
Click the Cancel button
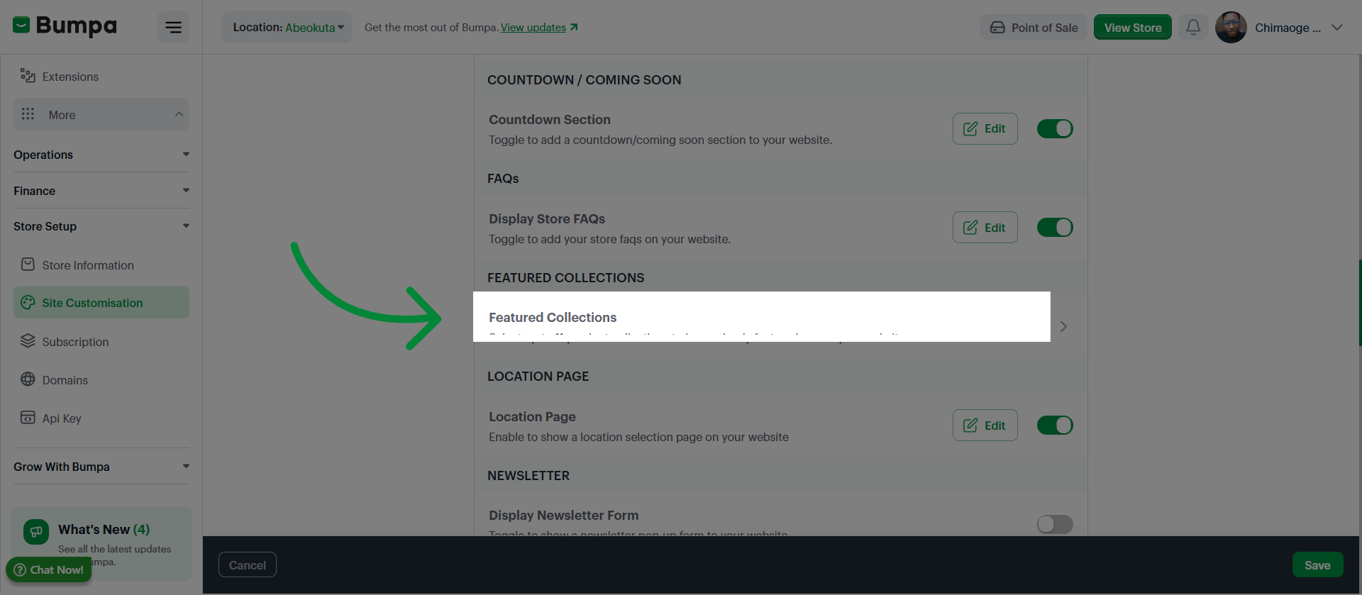[248, 565]
